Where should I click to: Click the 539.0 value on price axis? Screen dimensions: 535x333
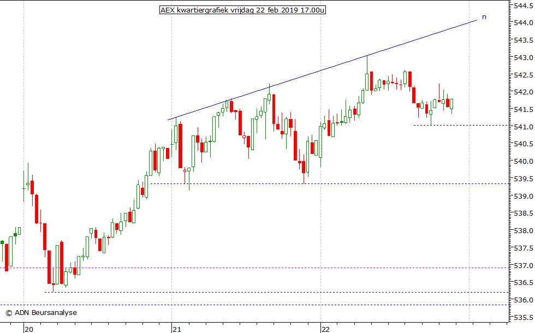click(x=524, y=196)
